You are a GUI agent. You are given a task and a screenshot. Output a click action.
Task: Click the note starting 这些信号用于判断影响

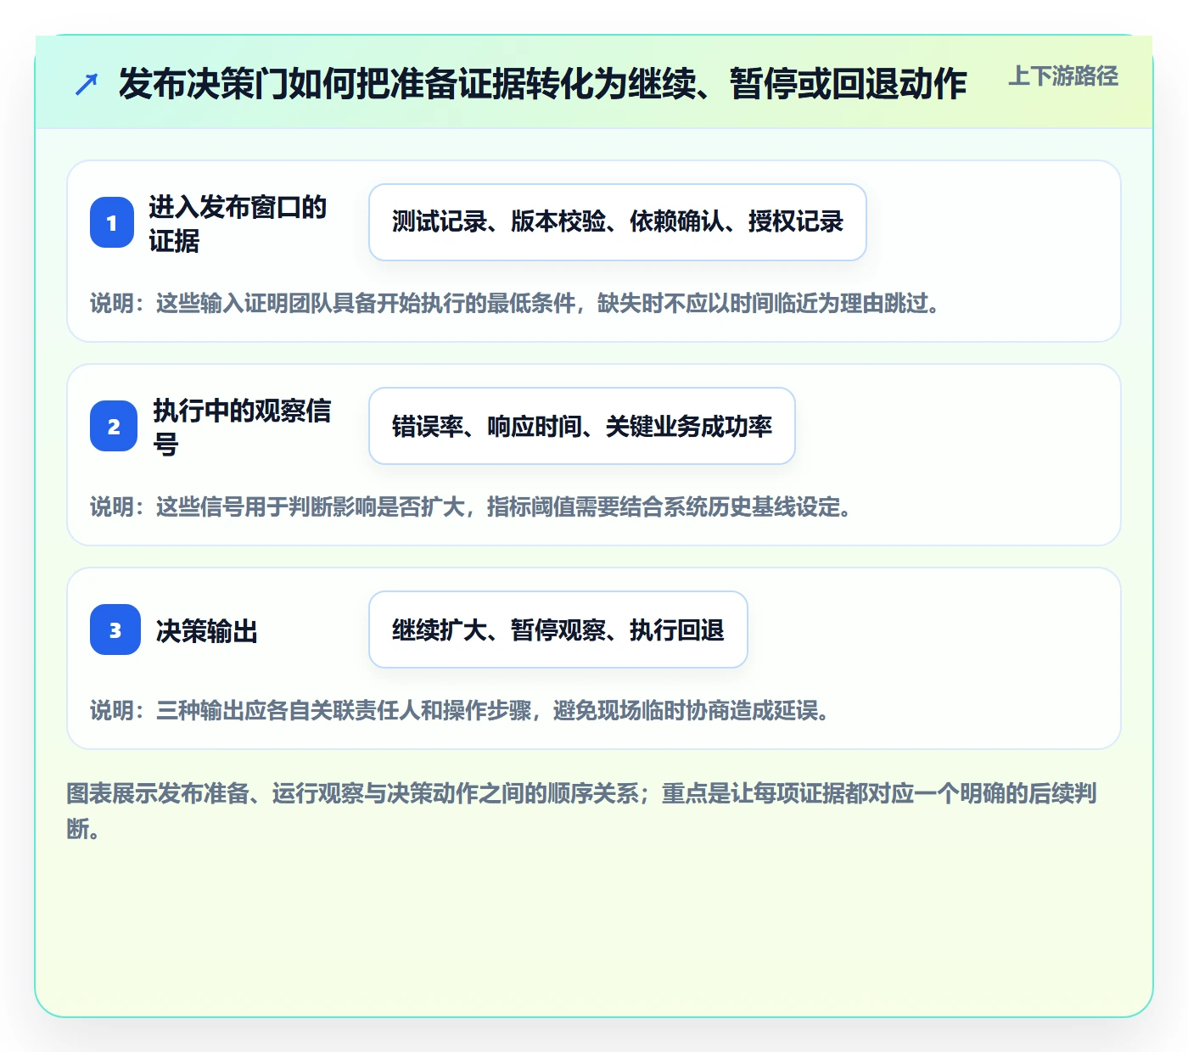pos(471,506)
